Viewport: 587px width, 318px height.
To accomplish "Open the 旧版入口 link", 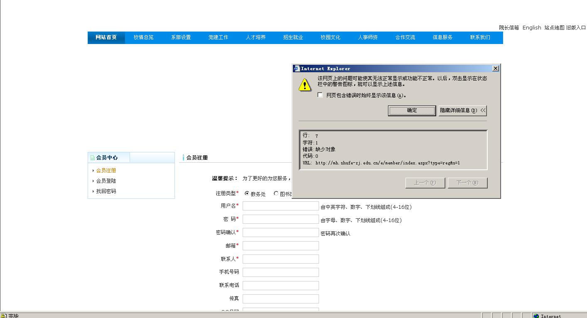I will tap(576, 28).
